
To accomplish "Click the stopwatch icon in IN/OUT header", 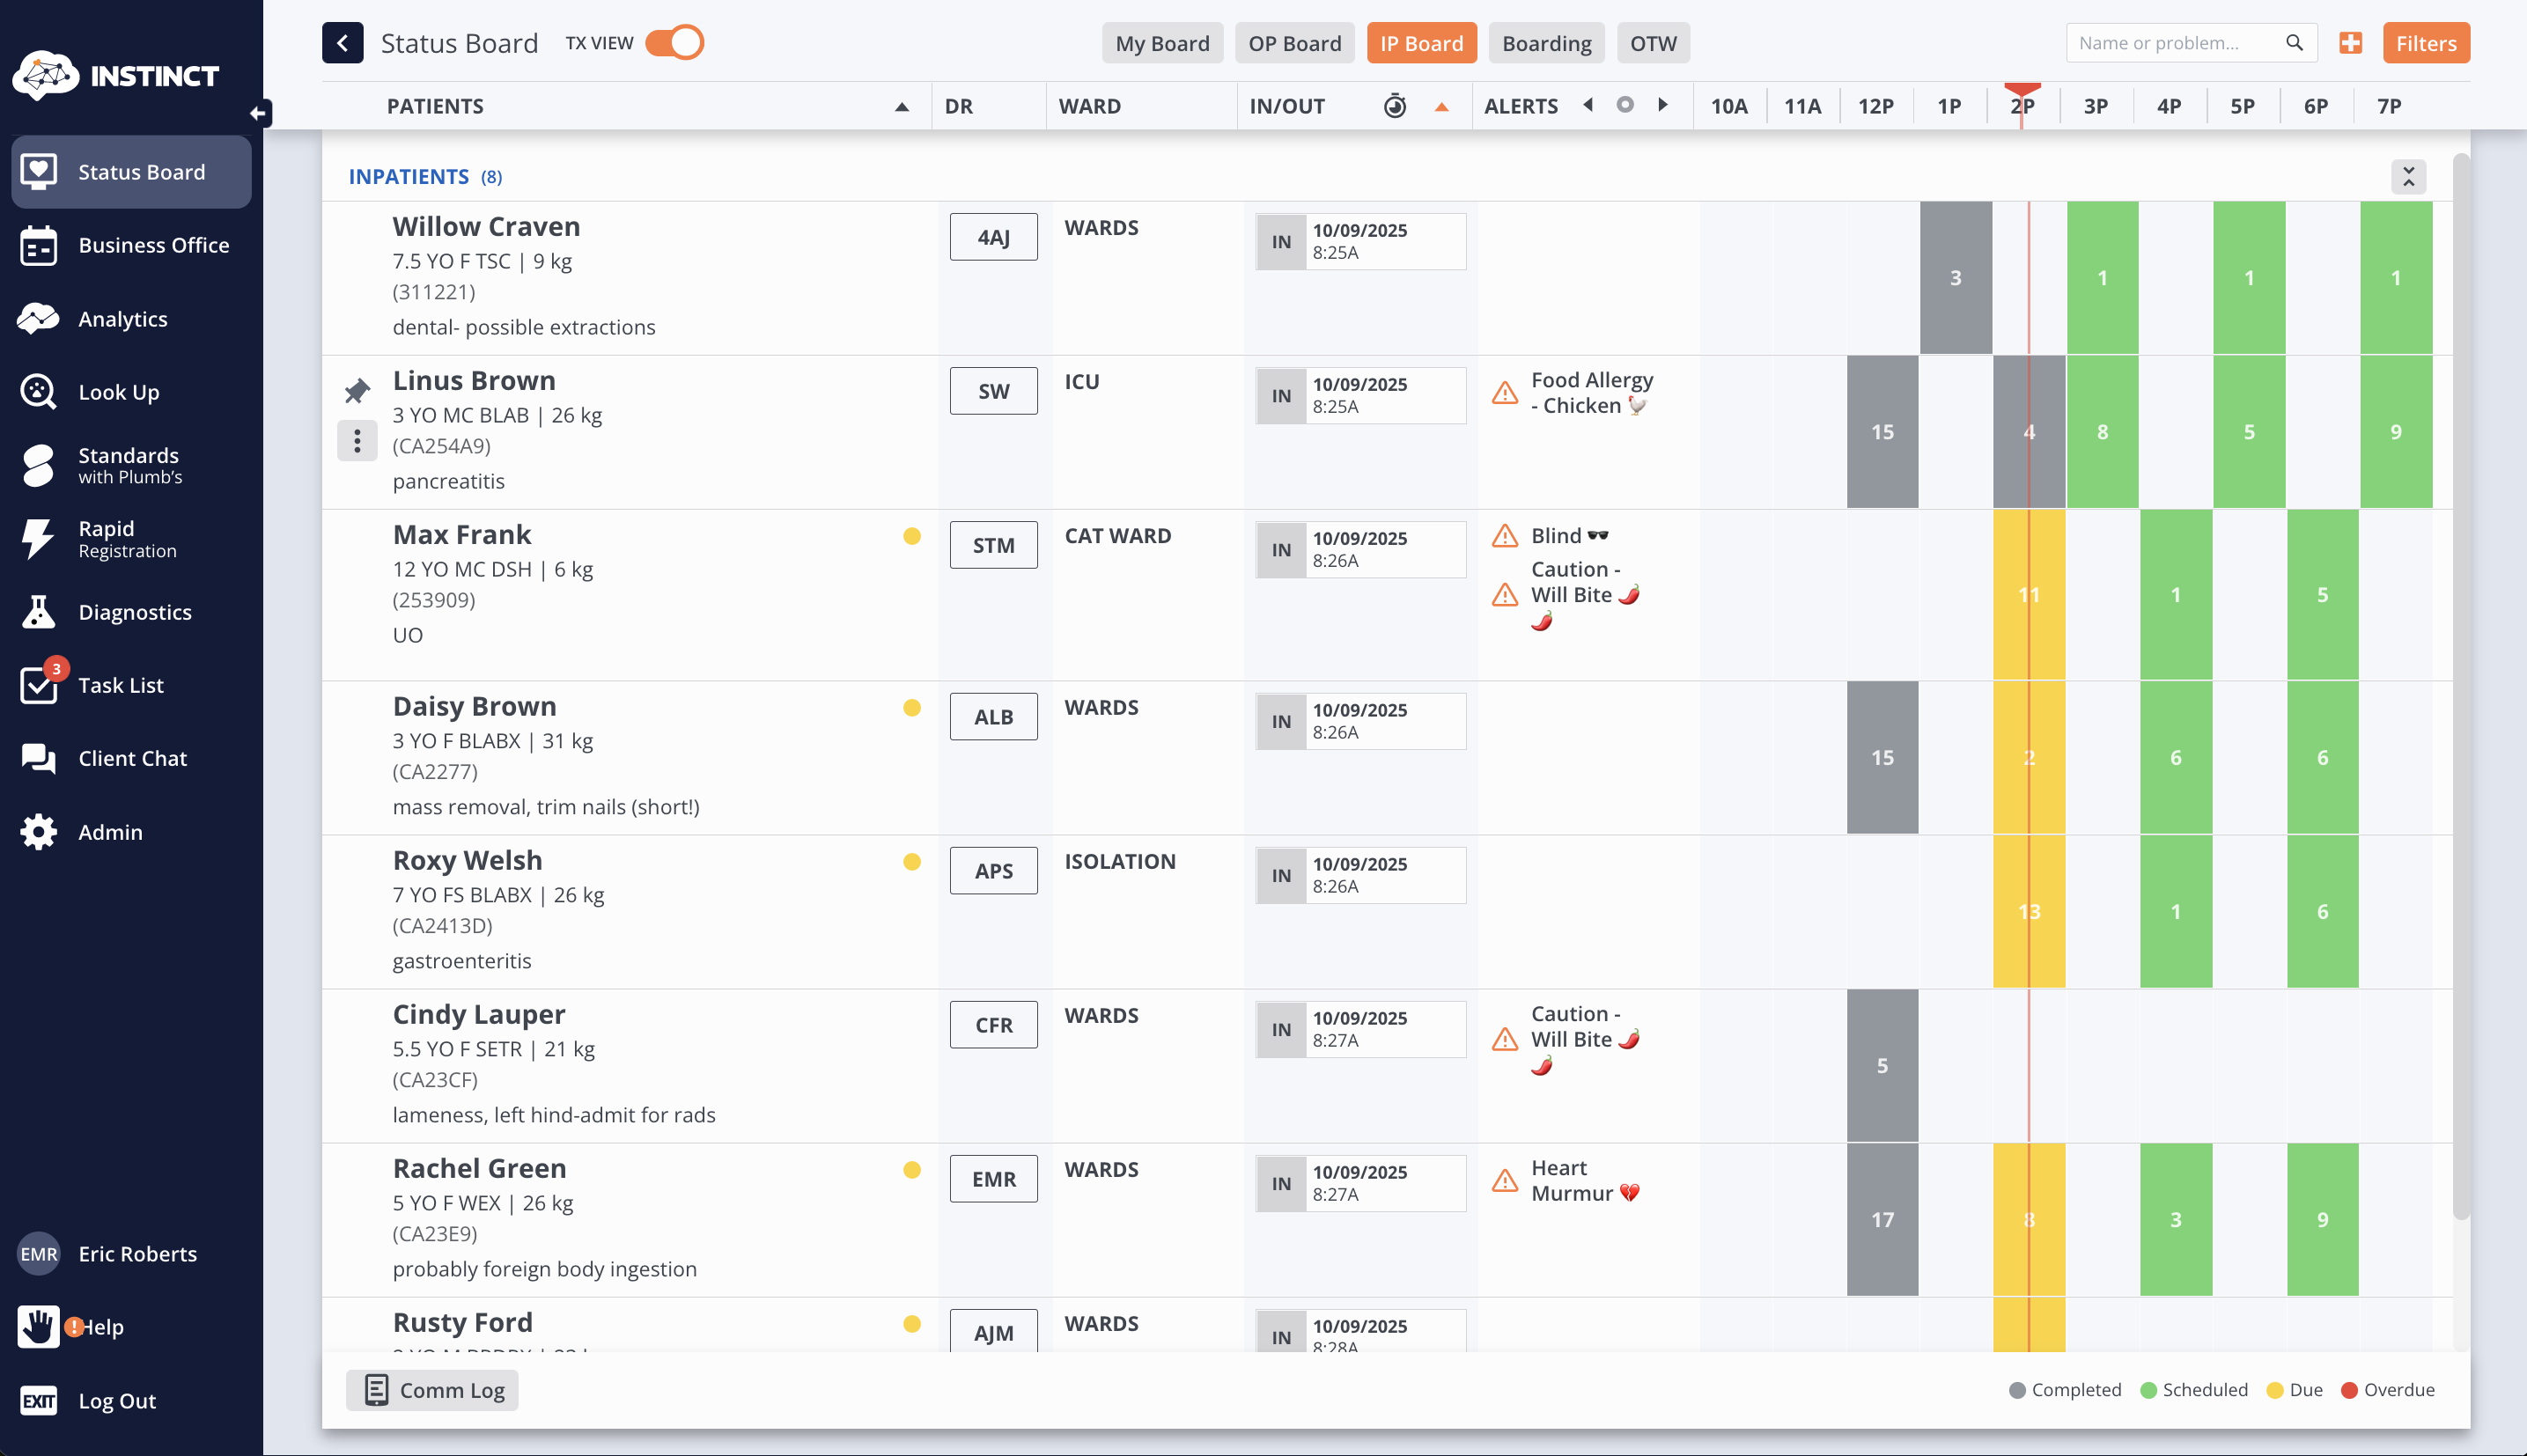I will tap(1394, 106).
